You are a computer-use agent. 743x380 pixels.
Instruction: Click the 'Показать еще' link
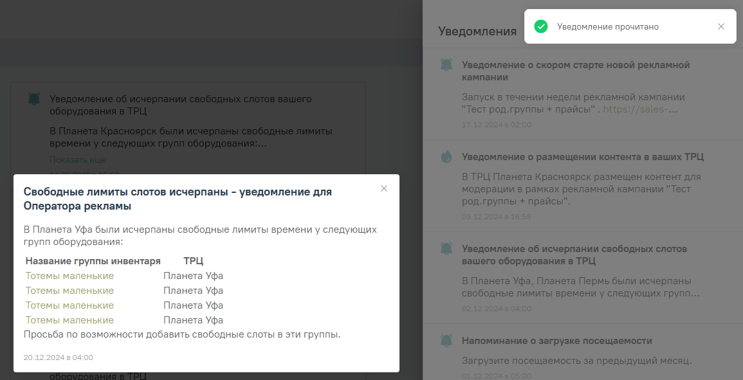[x=78, y=159]
